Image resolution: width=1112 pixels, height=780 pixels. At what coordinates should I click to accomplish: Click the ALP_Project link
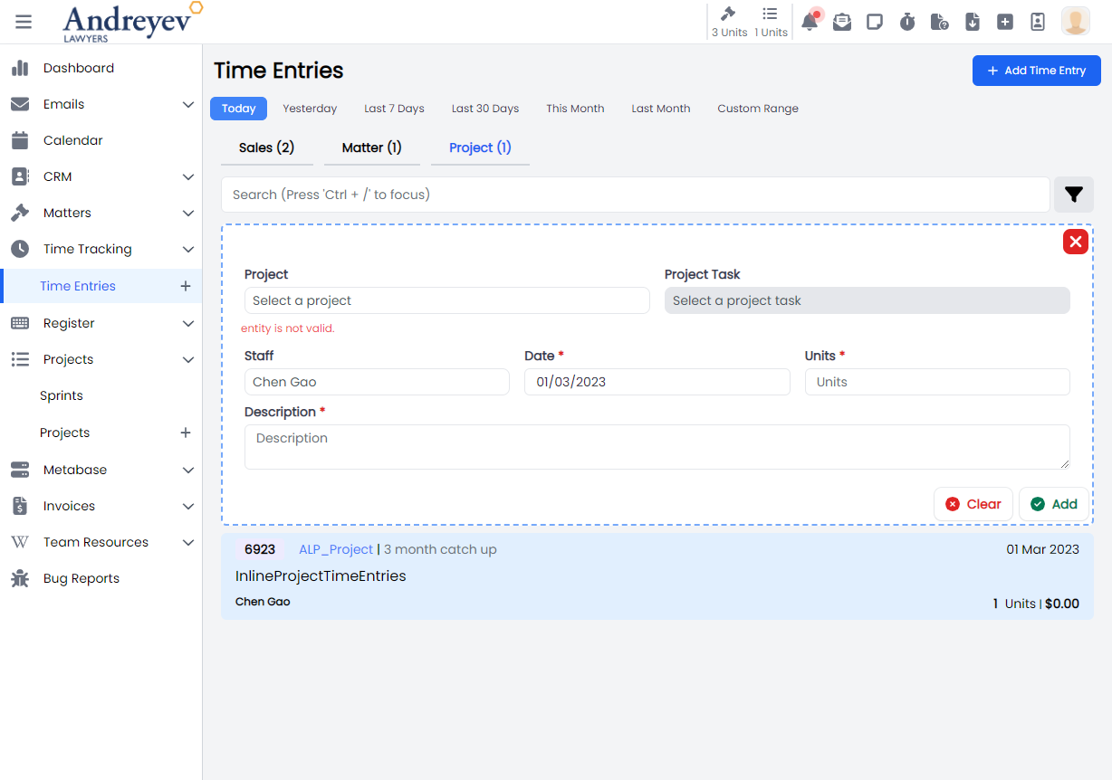(336, 549)
